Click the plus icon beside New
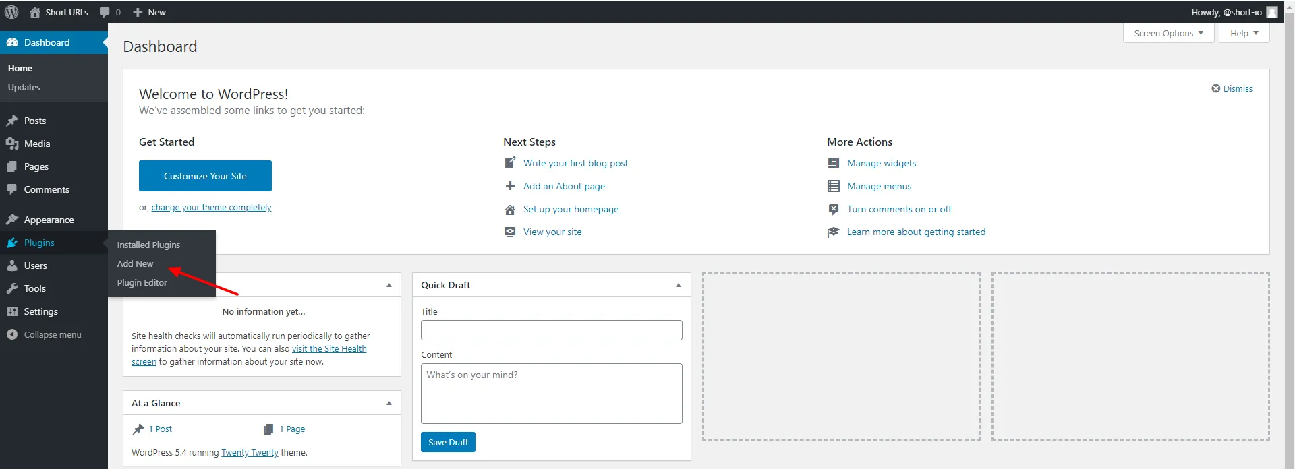The image size is (1295, 469). (138, 12)
